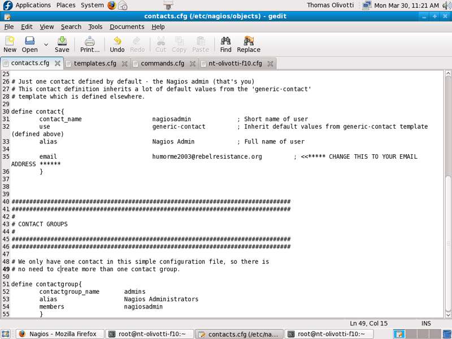Open the Tools menu

95,27
